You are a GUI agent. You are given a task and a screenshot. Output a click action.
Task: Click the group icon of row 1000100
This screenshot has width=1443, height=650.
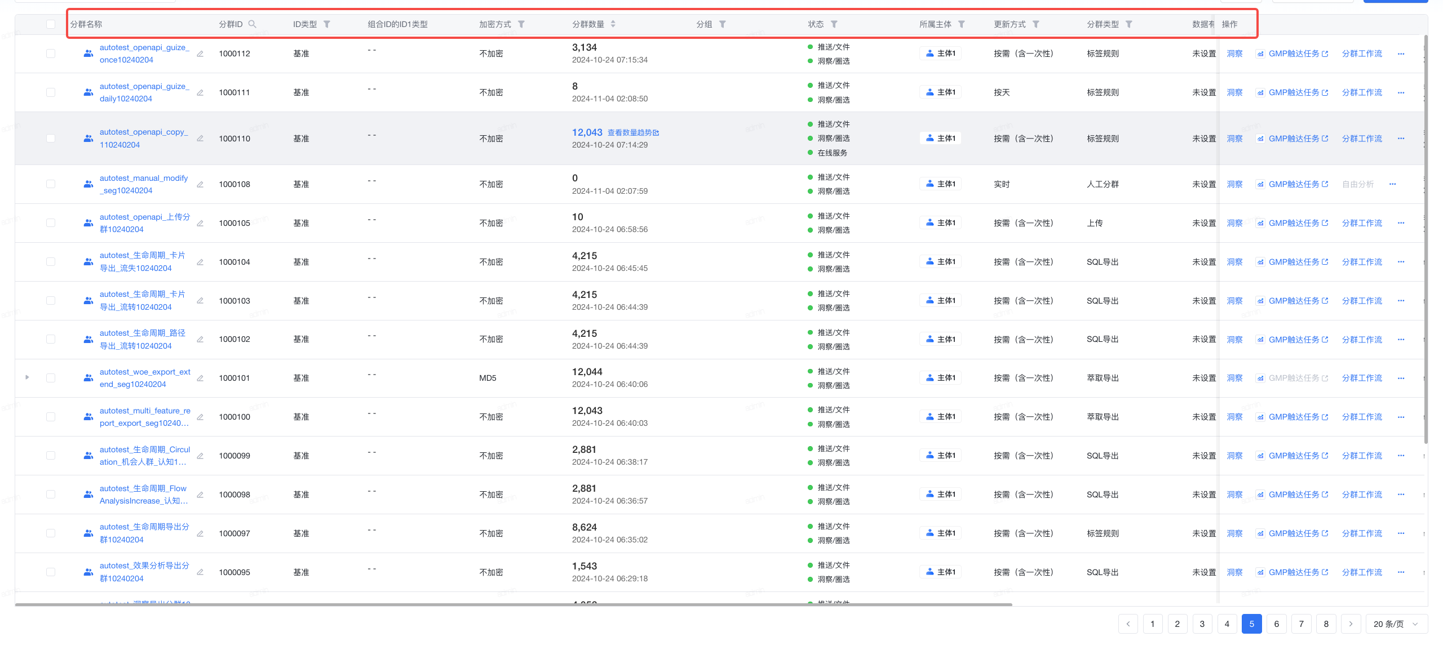(88, 417)
